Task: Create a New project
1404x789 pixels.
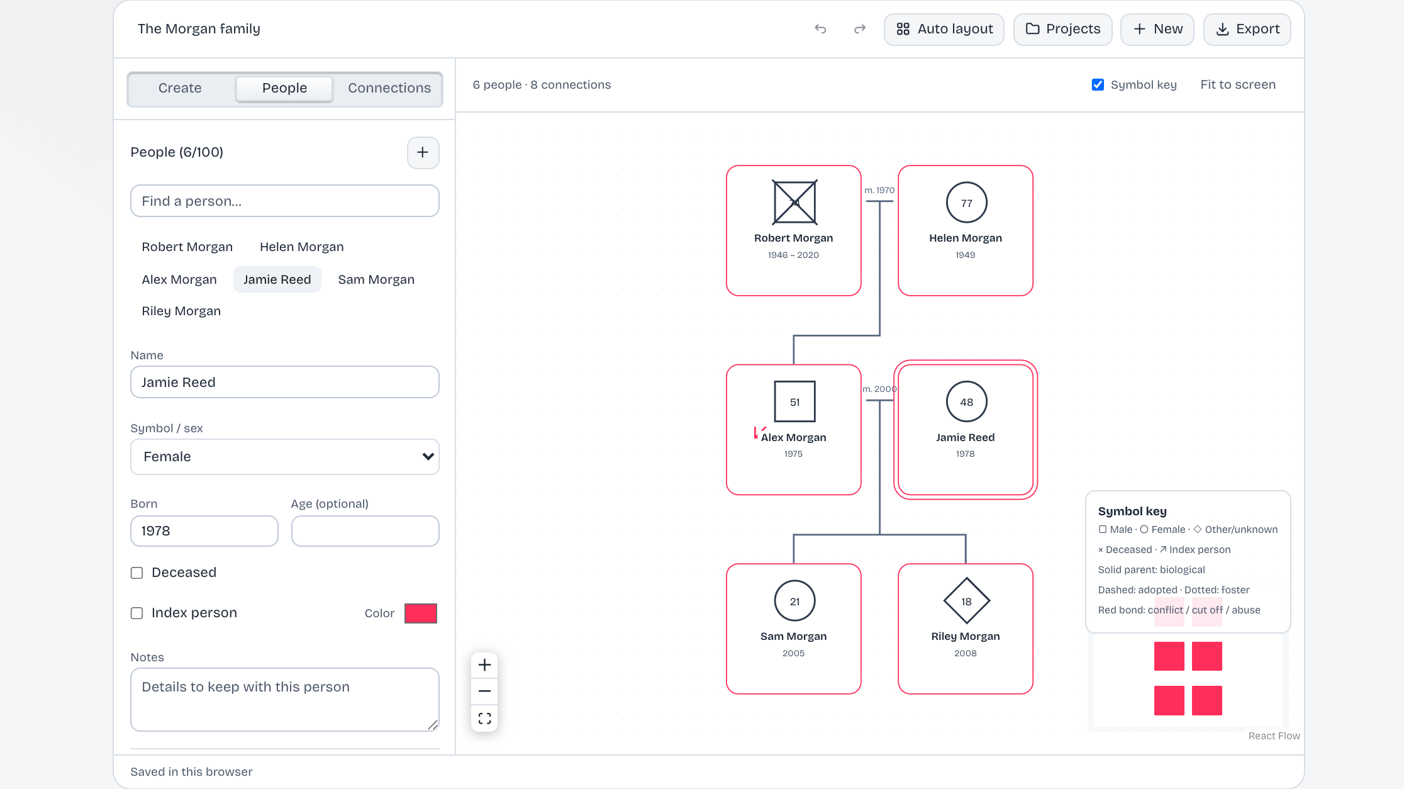Action: tap(1157, 29)
